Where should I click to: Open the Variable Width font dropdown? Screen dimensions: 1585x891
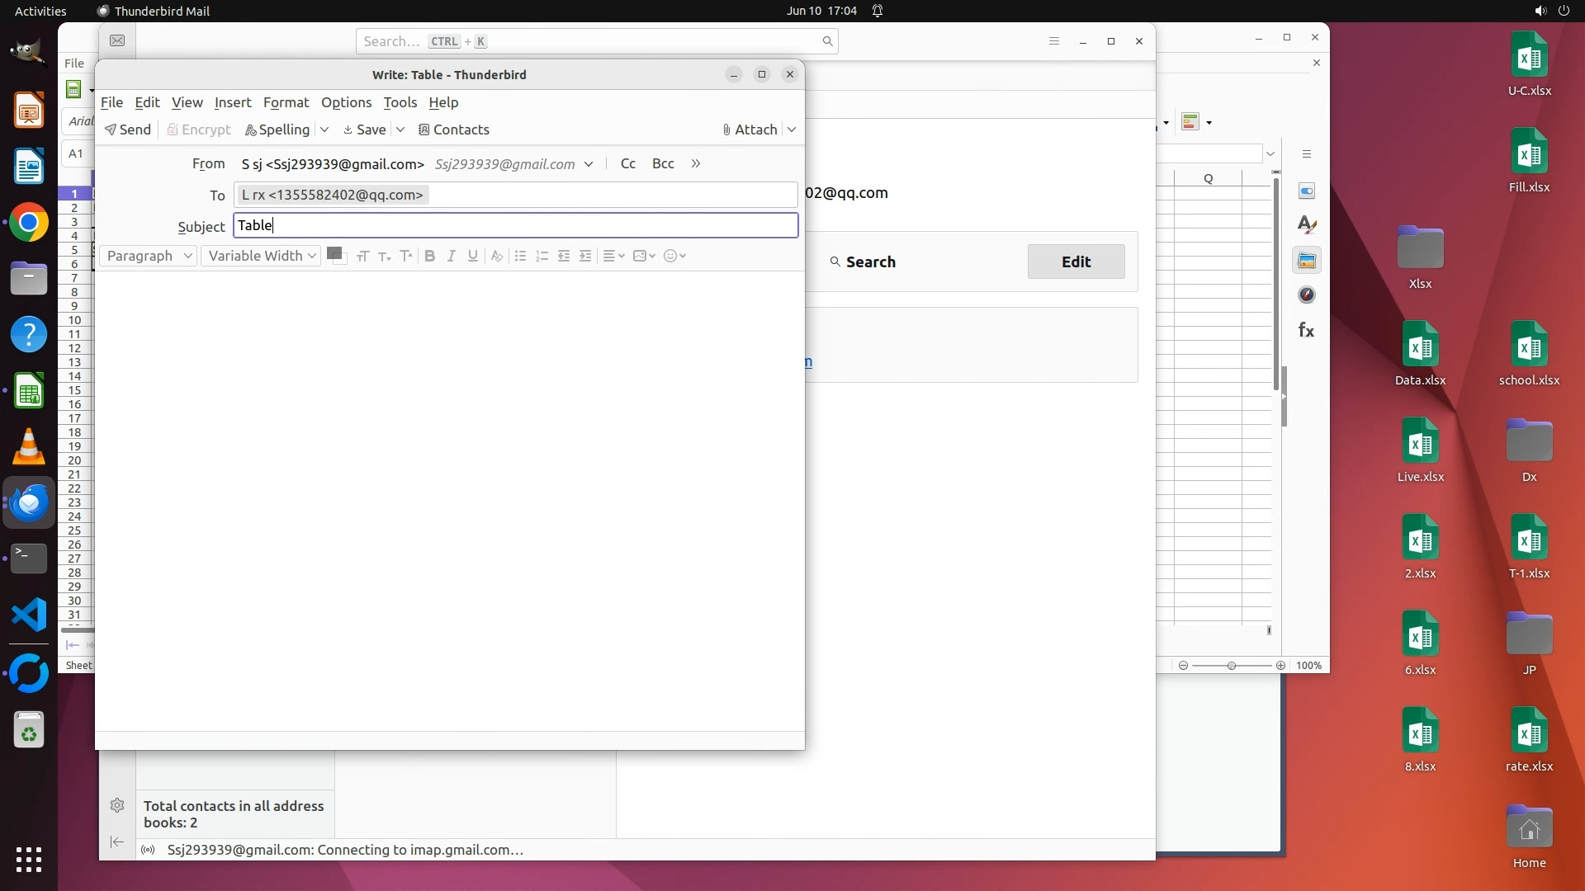click(261, 256)
